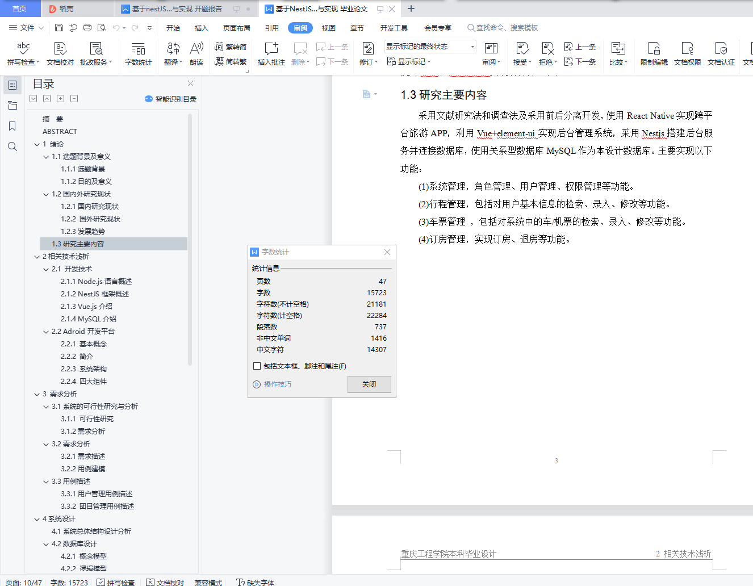The image size is (753, 586).
Task: Switch to the 开发工具 ribbon tab
Action: pyautogui.click(x=394, y=28)
